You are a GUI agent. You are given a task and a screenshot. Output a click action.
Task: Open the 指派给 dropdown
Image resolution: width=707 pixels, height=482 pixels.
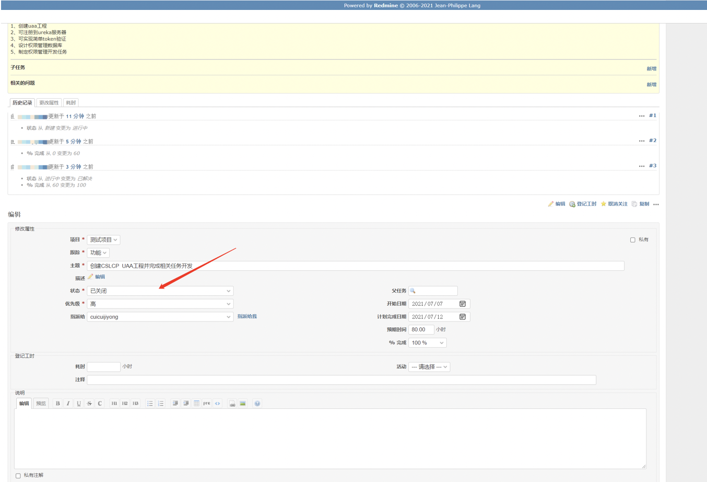click(160, 317)
